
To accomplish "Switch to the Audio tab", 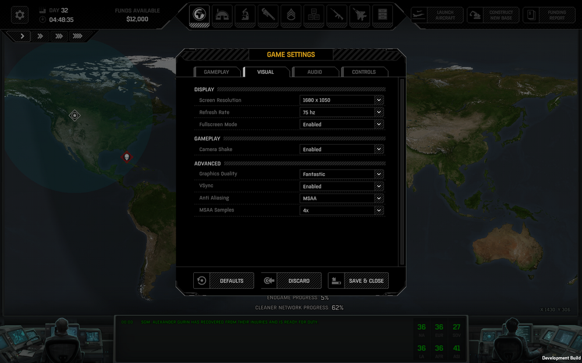I will [x=315, y=72].
